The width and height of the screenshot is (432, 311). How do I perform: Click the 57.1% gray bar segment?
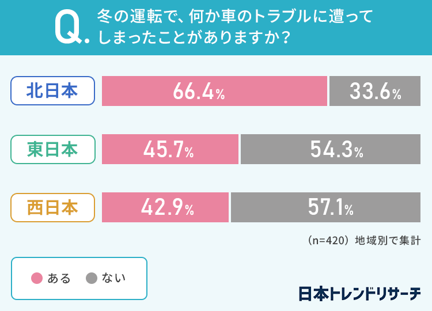(326, 207)
